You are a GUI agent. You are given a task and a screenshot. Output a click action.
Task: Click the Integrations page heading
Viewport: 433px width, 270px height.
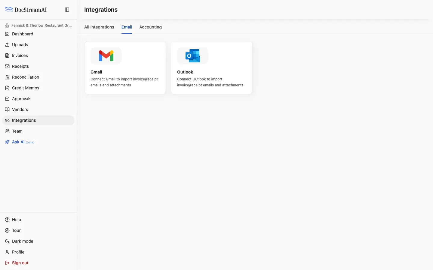101,10
